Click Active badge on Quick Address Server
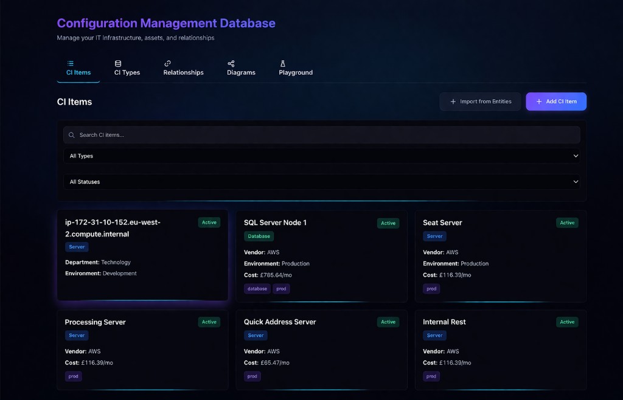623x400 pixels. coord(388,322)
